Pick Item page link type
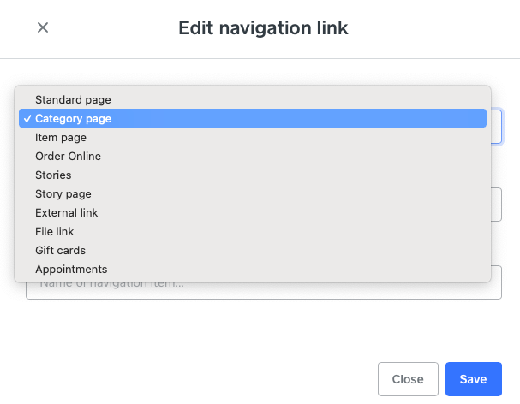520x404 pixels. [61, 138]
